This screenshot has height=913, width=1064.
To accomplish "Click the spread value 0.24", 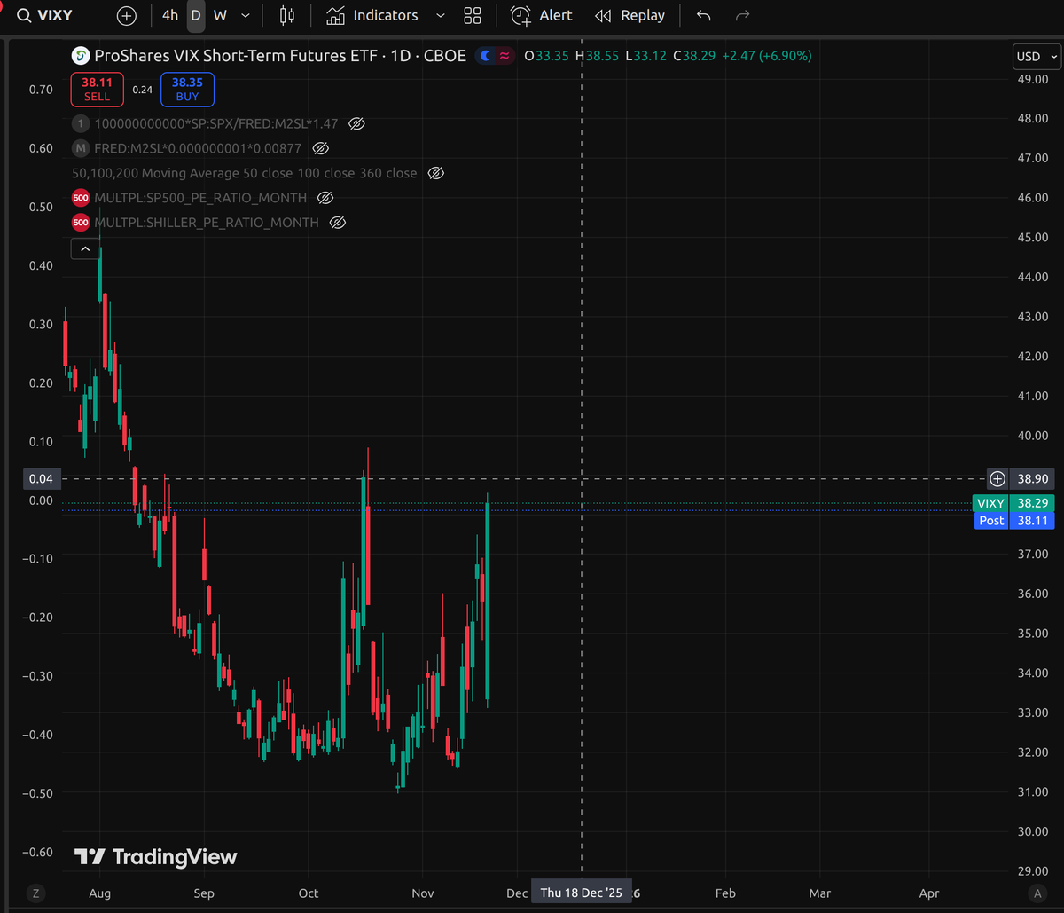I will (142, 90).
